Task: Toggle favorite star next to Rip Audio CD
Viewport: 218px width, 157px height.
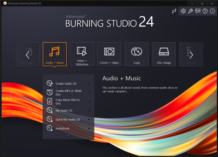Action: point(89,110)
